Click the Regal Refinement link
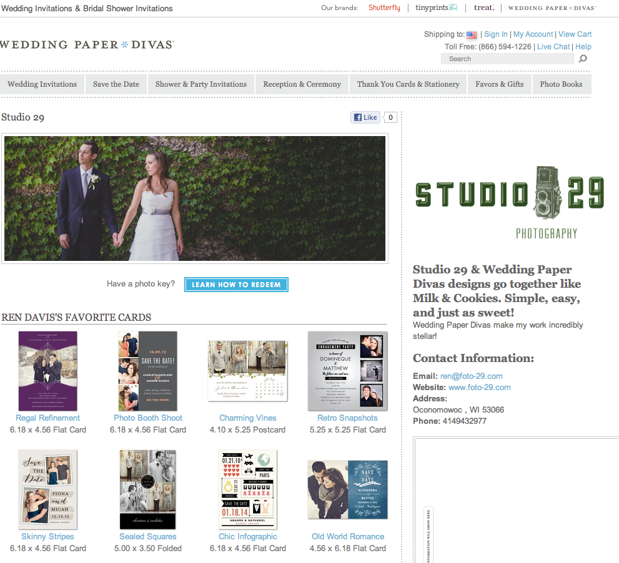 click(47, 418)
